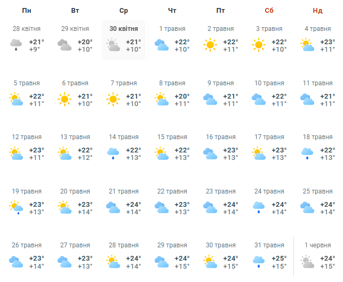Select the highlighted 30 квітня day cell
343x282 pixels.
[x=123, y=40]
